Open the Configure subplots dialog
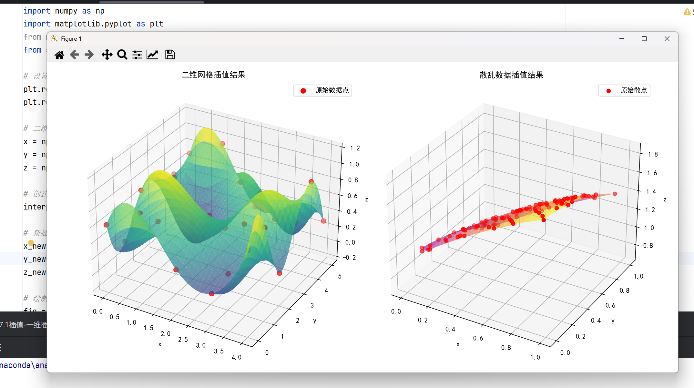 pos(137,55)
